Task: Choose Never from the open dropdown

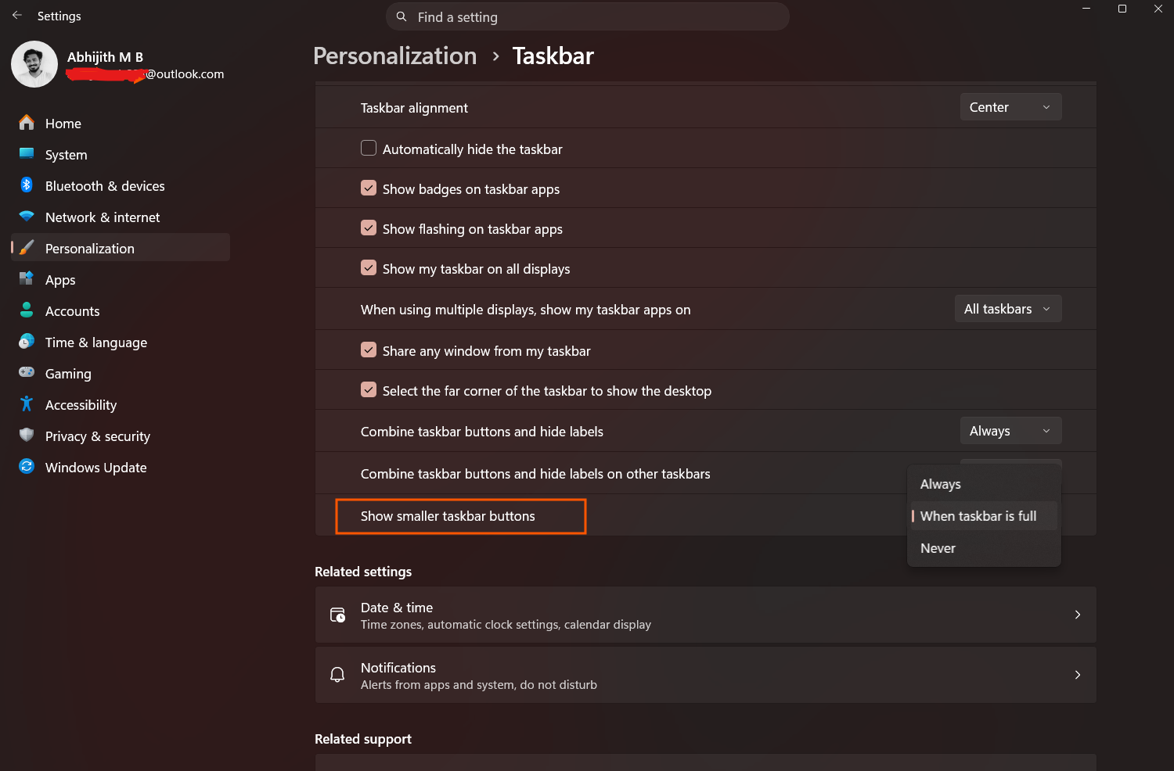Action: pyautogui.click(x=937, y=547)
